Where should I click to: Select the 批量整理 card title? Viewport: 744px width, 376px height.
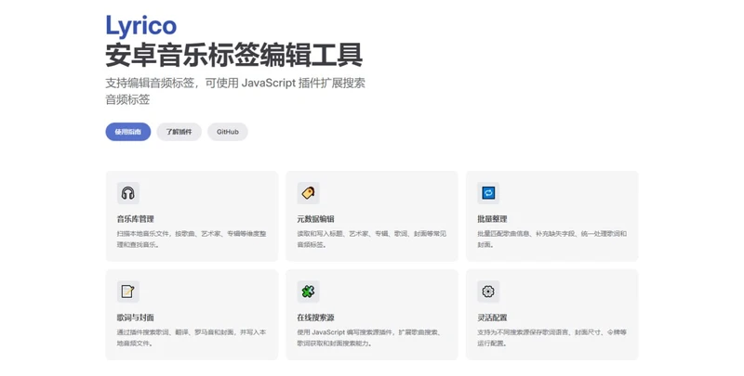493,219
